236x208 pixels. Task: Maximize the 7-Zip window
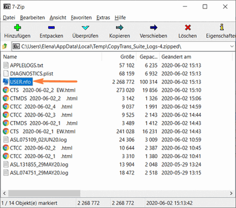click(x=205, y=7)
